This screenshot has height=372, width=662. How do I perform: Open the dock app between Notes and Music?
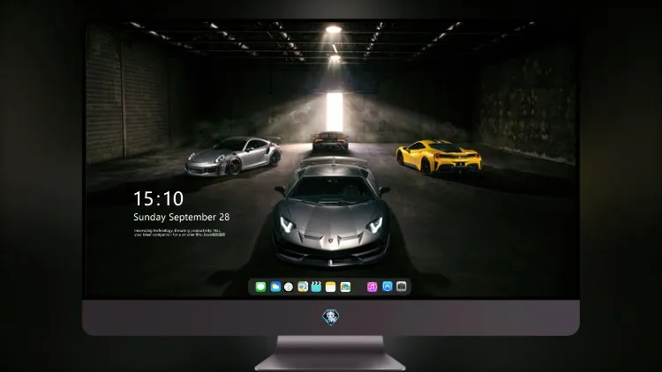[x=345, y=286]
